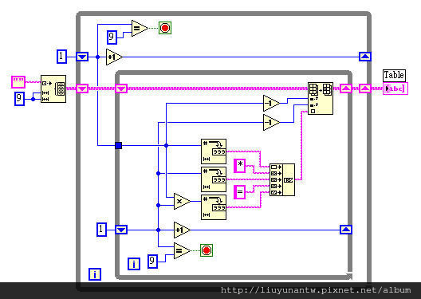Click the outer loop's blue left shift register

pyautogui.click(x=82, y=57)
